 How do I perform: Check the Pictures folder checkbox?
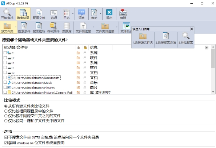5,87
